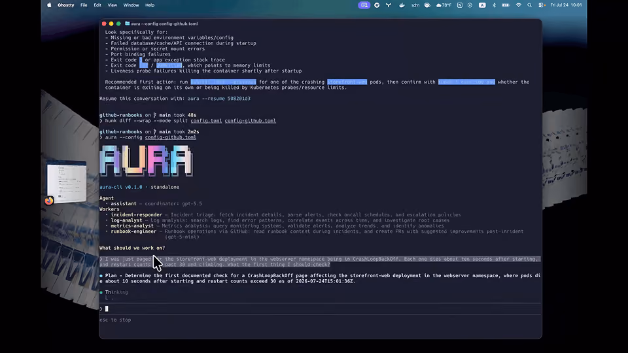Click the 'runbook-engineer' worker name
The width and height of the screenshot is (628, 353).
pyautogui.click(x=133, y=231)
